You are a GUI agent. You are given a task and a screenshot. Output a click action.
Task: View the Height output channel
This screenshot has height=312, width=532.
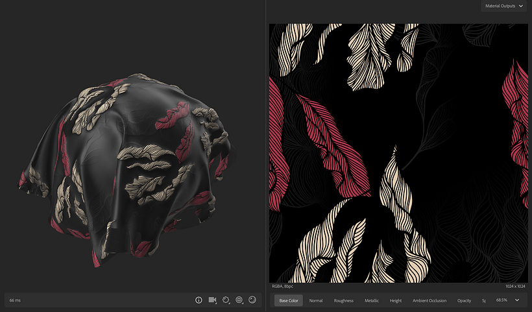pos(396,300)
